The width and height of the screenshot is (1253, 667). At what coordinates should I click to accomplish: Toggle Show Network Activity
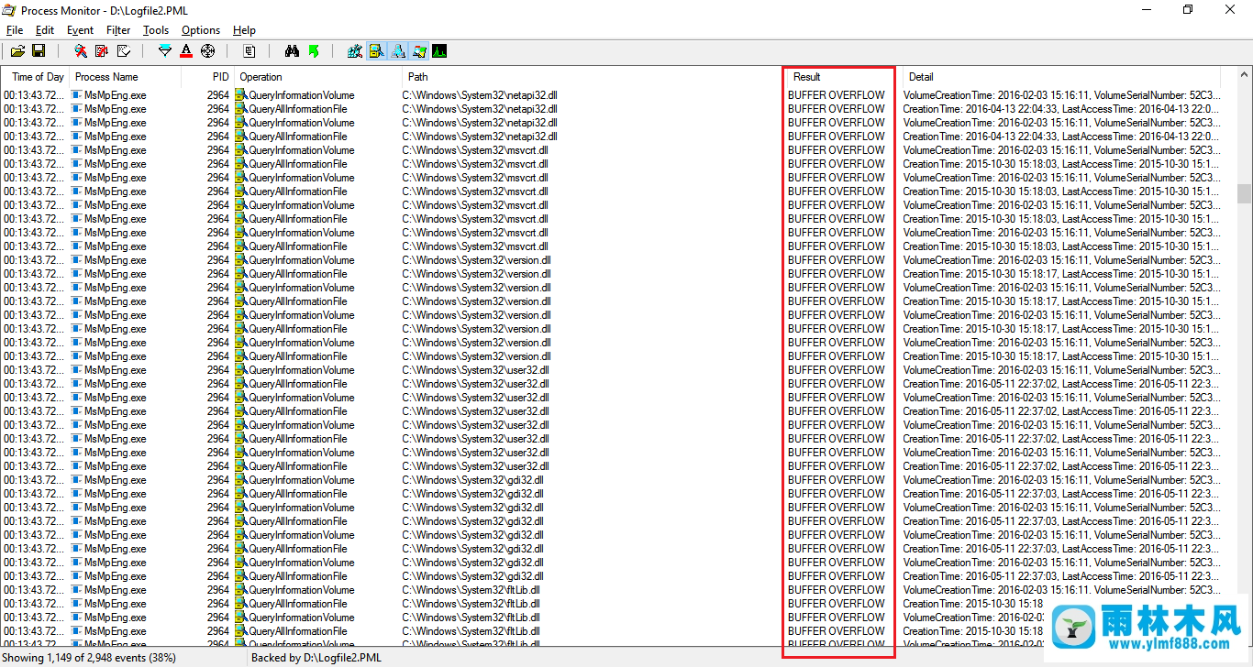tap(397, 51)
